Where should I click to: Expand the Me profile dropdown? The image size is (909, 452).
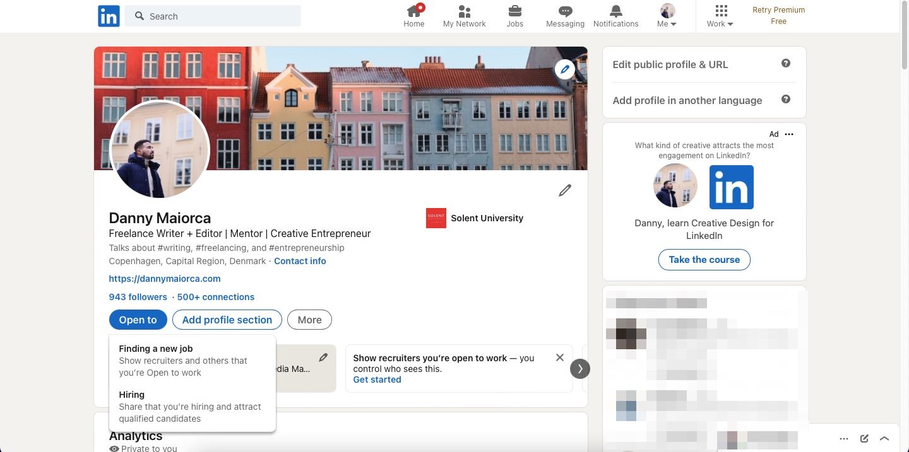[x=667, y=16]
